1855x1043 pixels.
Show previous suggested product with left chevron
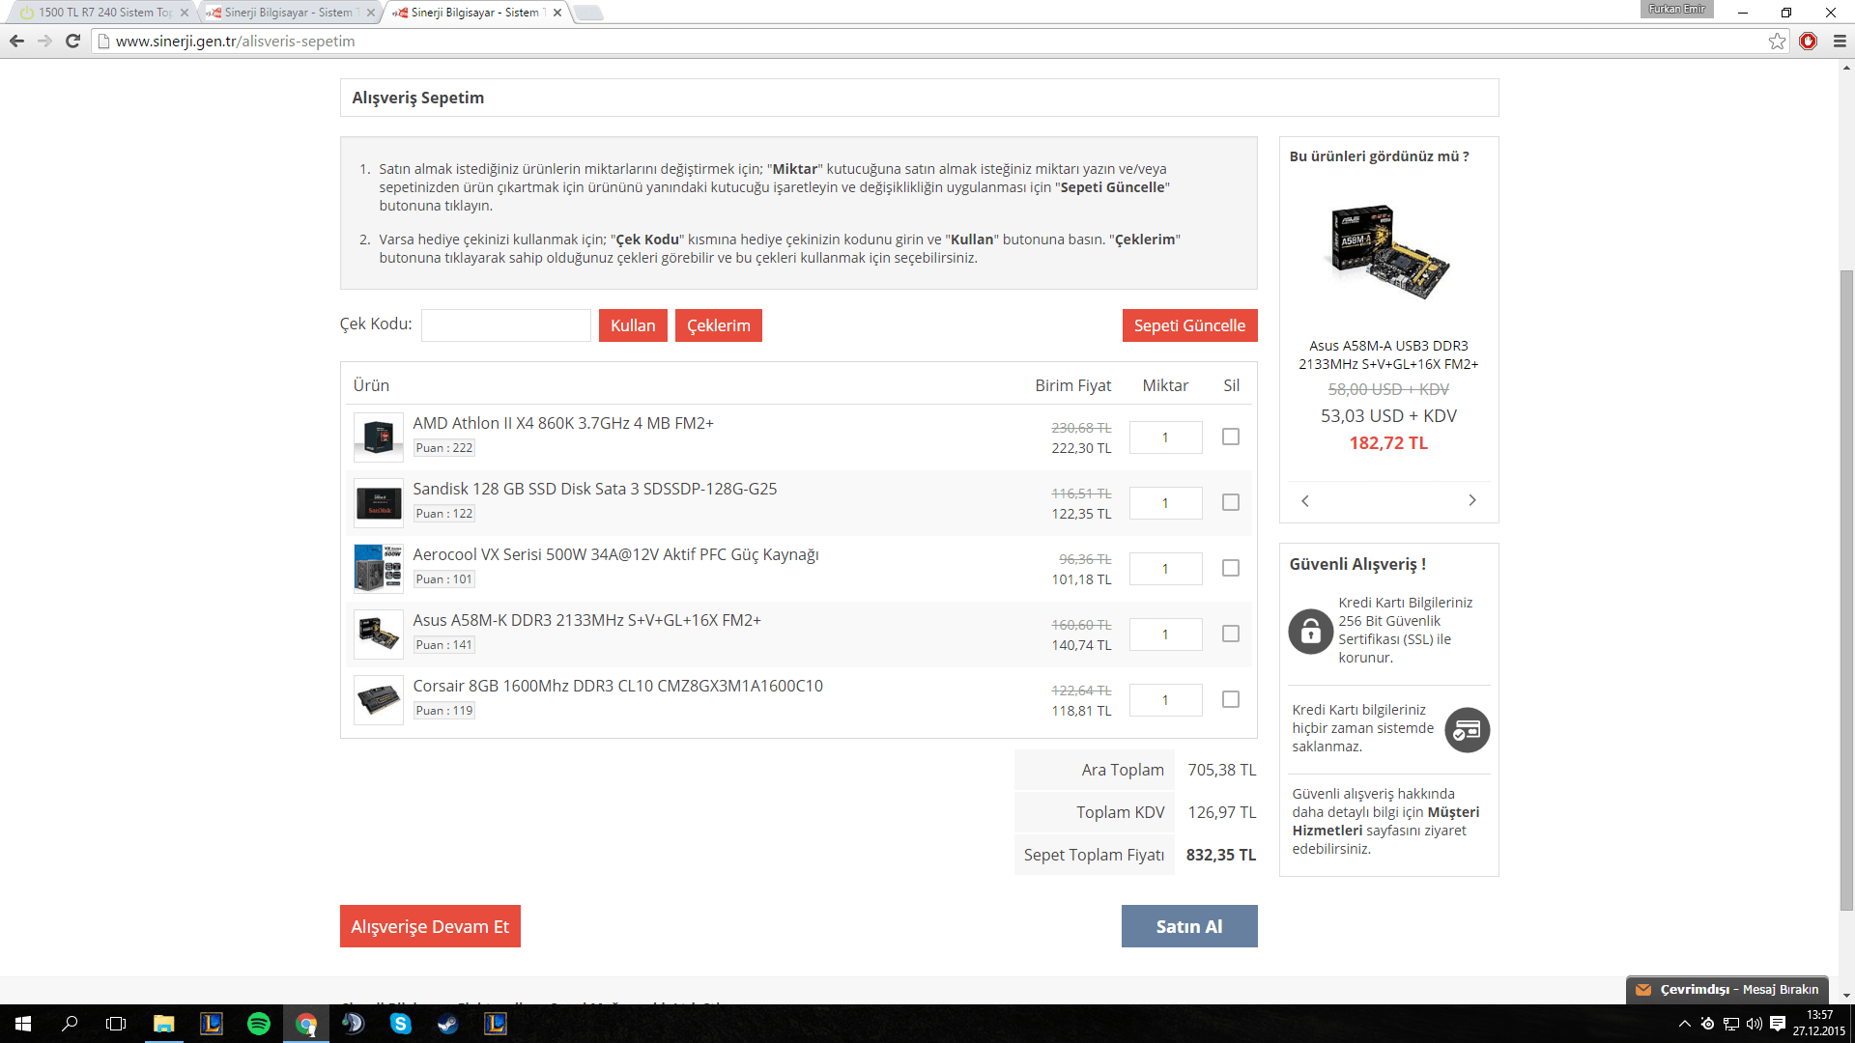1305,500
